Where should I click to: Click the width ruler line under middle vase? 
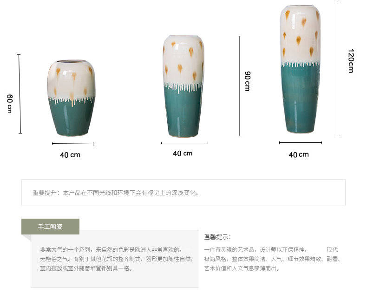point(184,143)
